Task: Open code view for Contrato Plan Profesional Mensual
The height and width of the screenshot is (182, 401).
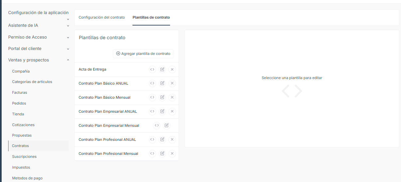Action: click(x=152, y=154)
